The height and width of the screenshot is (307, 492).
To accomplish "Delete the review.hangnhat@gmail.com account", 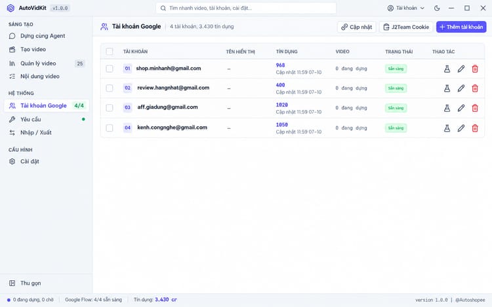I will point(475,88).
